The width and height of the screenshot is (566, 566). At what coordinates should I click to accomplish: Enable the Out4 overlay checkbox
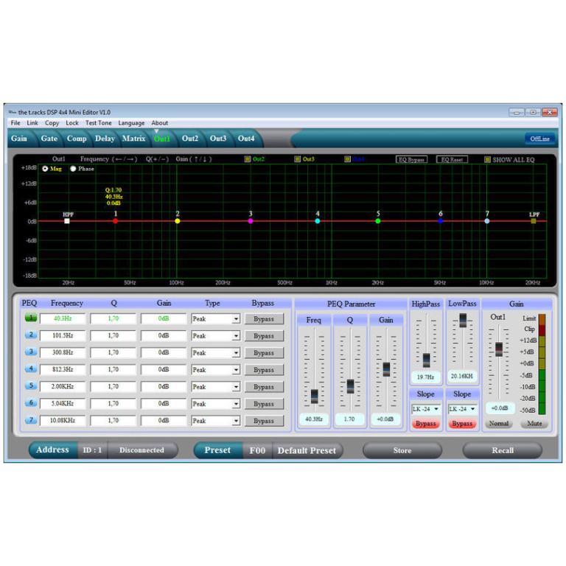347,159
